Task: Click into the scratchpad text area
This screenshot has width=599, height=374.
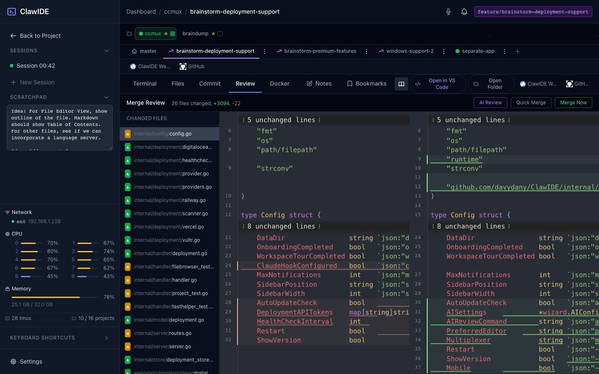Action: (x=59, y=128)
